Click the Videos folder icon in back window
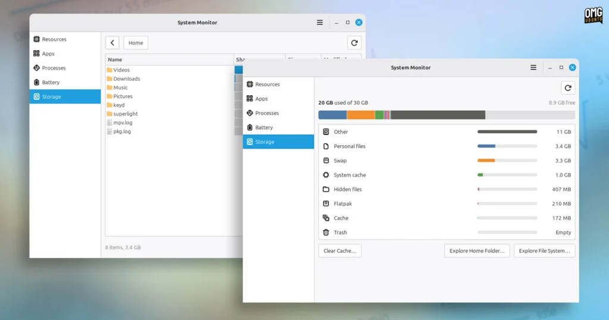609x320 pixels. [x=109, y=70]
